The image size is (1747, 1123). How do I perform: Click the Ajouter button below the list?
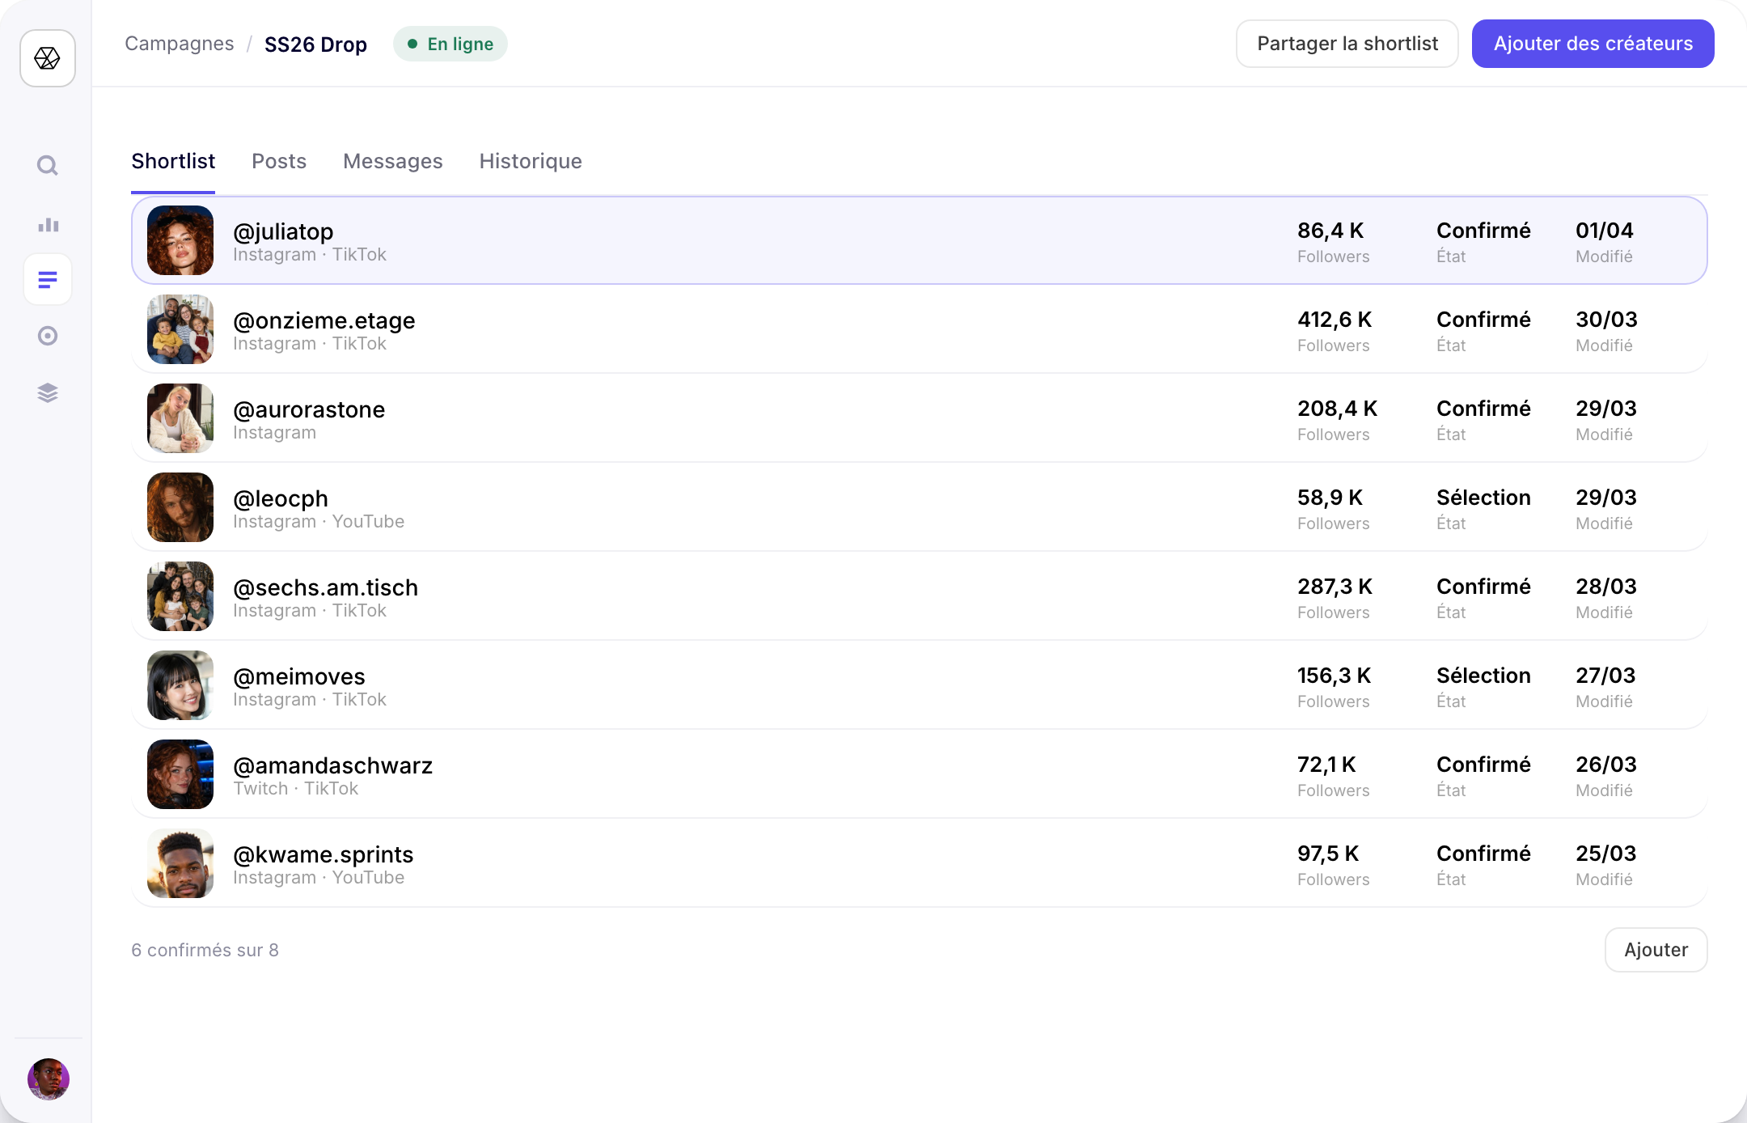pyautogui.click(x=1656, y=950)
